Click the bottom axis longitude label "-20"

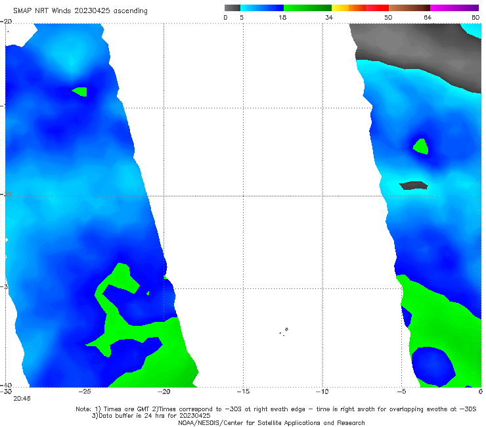coord(164,392)
